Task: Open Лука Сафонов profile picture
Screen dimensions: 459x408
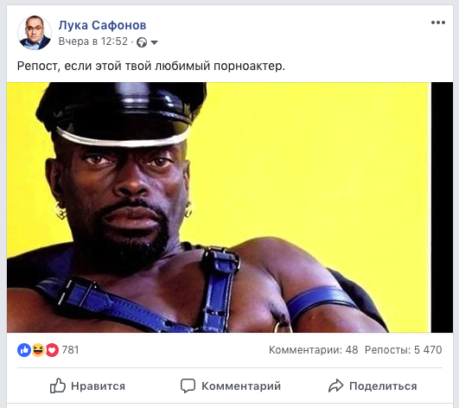Action: [35, 33]
